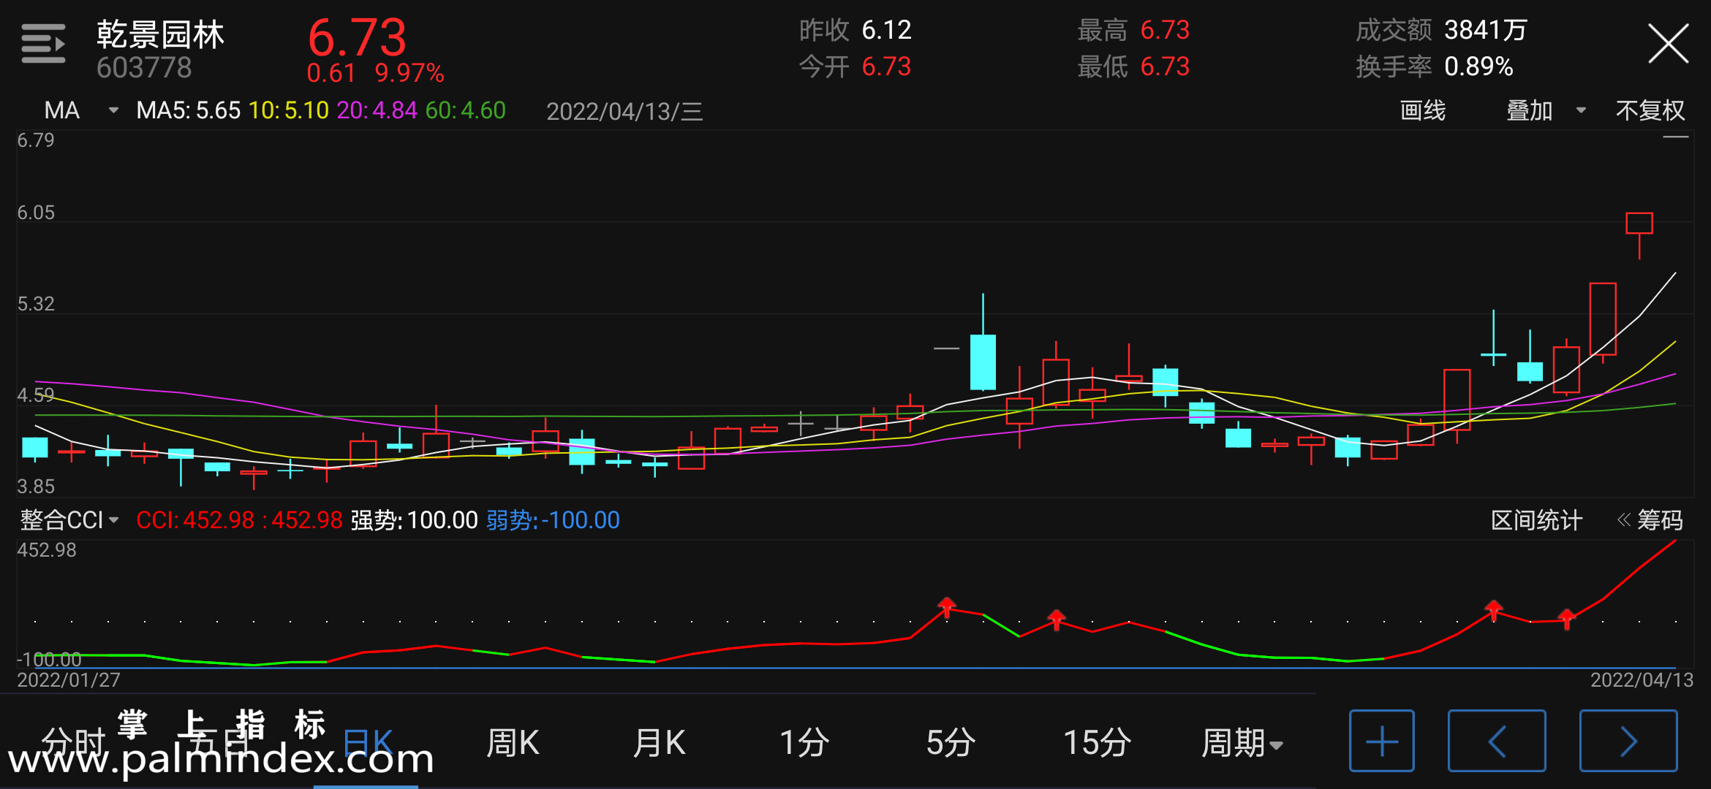Switch to the 日K daily chart tab
The height and width of the screenshot is (789, 1711).
(368, 743)
